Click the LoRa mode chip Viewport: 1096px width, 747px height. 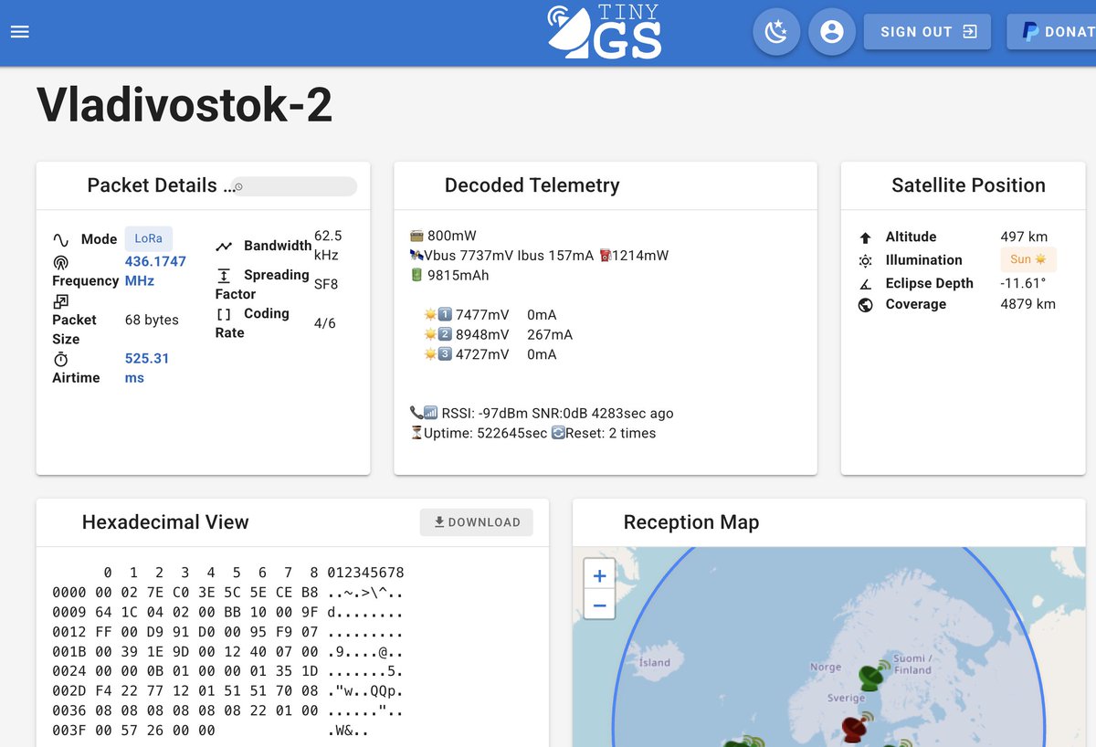[148, 238]
